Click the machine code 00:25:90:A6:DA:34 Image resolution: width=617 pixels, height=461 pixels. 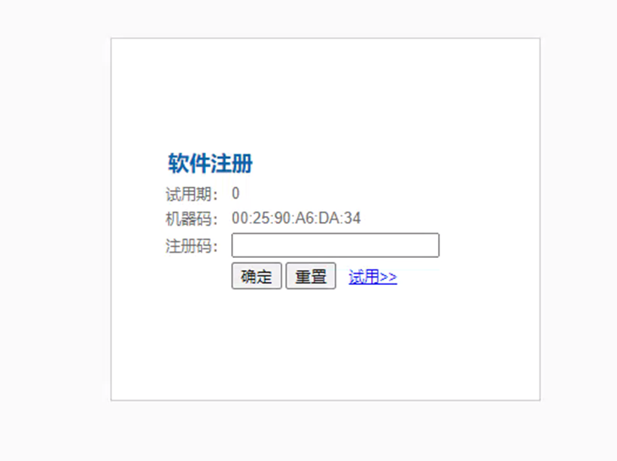pyautogui.click(x=296, y=218)
